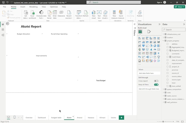
Task: Adjust the zoom slider handle
Action: [163, 122]
